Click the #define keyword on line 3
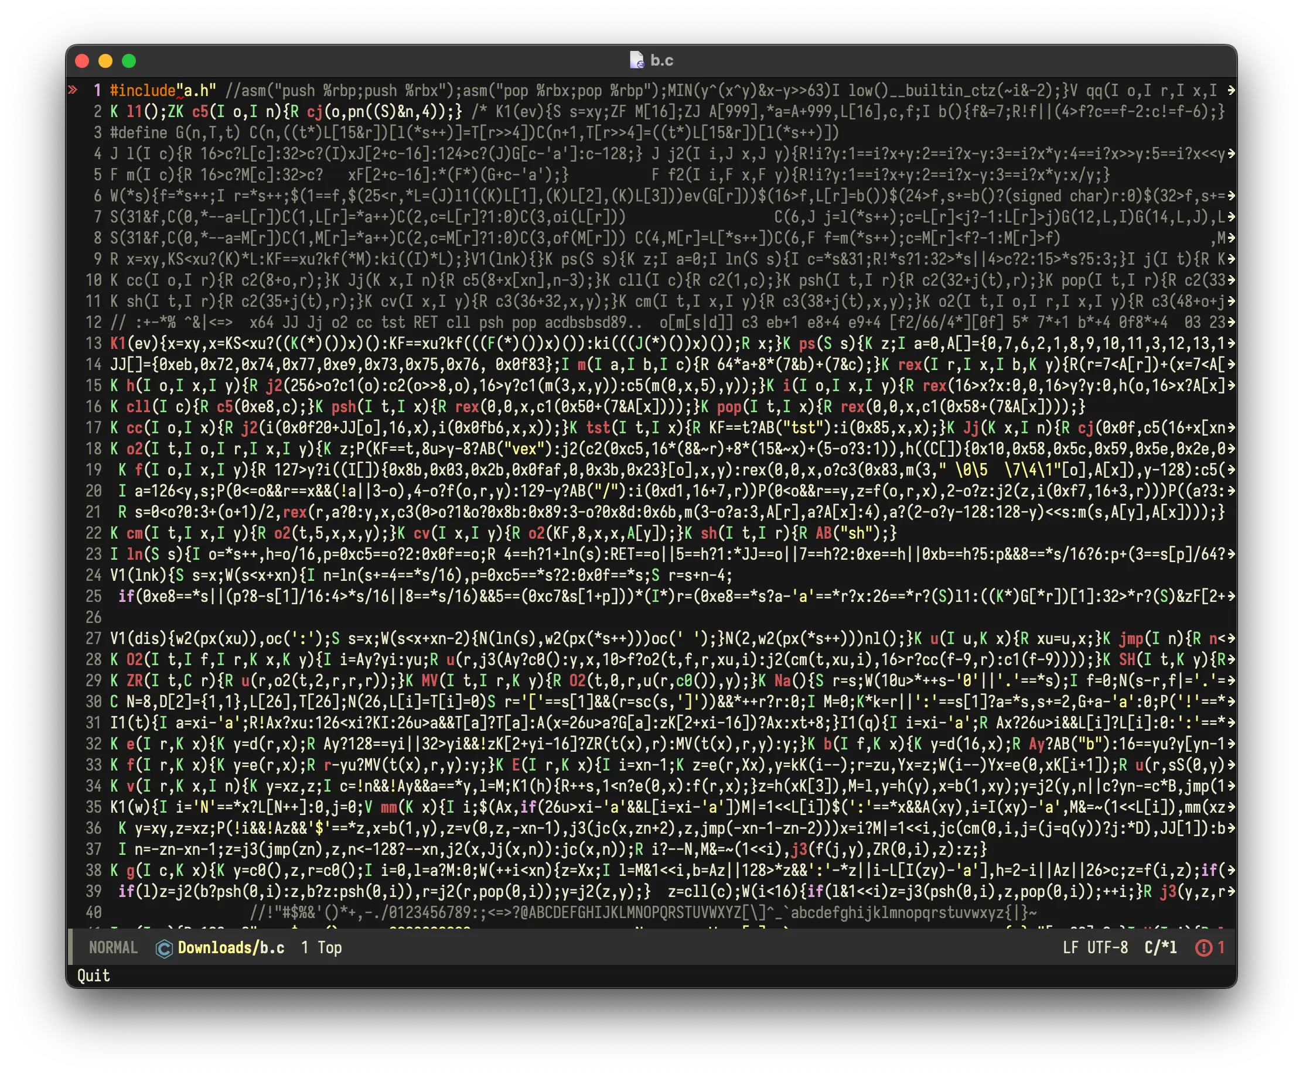Image resolution: width=1303 pixels, height=1075 pixels. [138, 132]
